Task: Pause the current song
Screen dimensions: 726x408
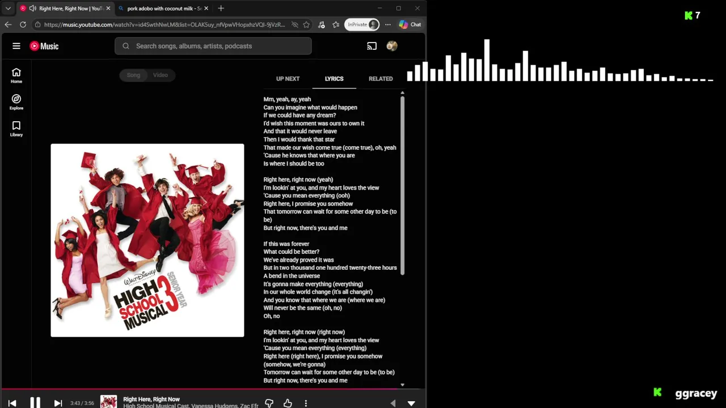Action: [x=35, y=403]
